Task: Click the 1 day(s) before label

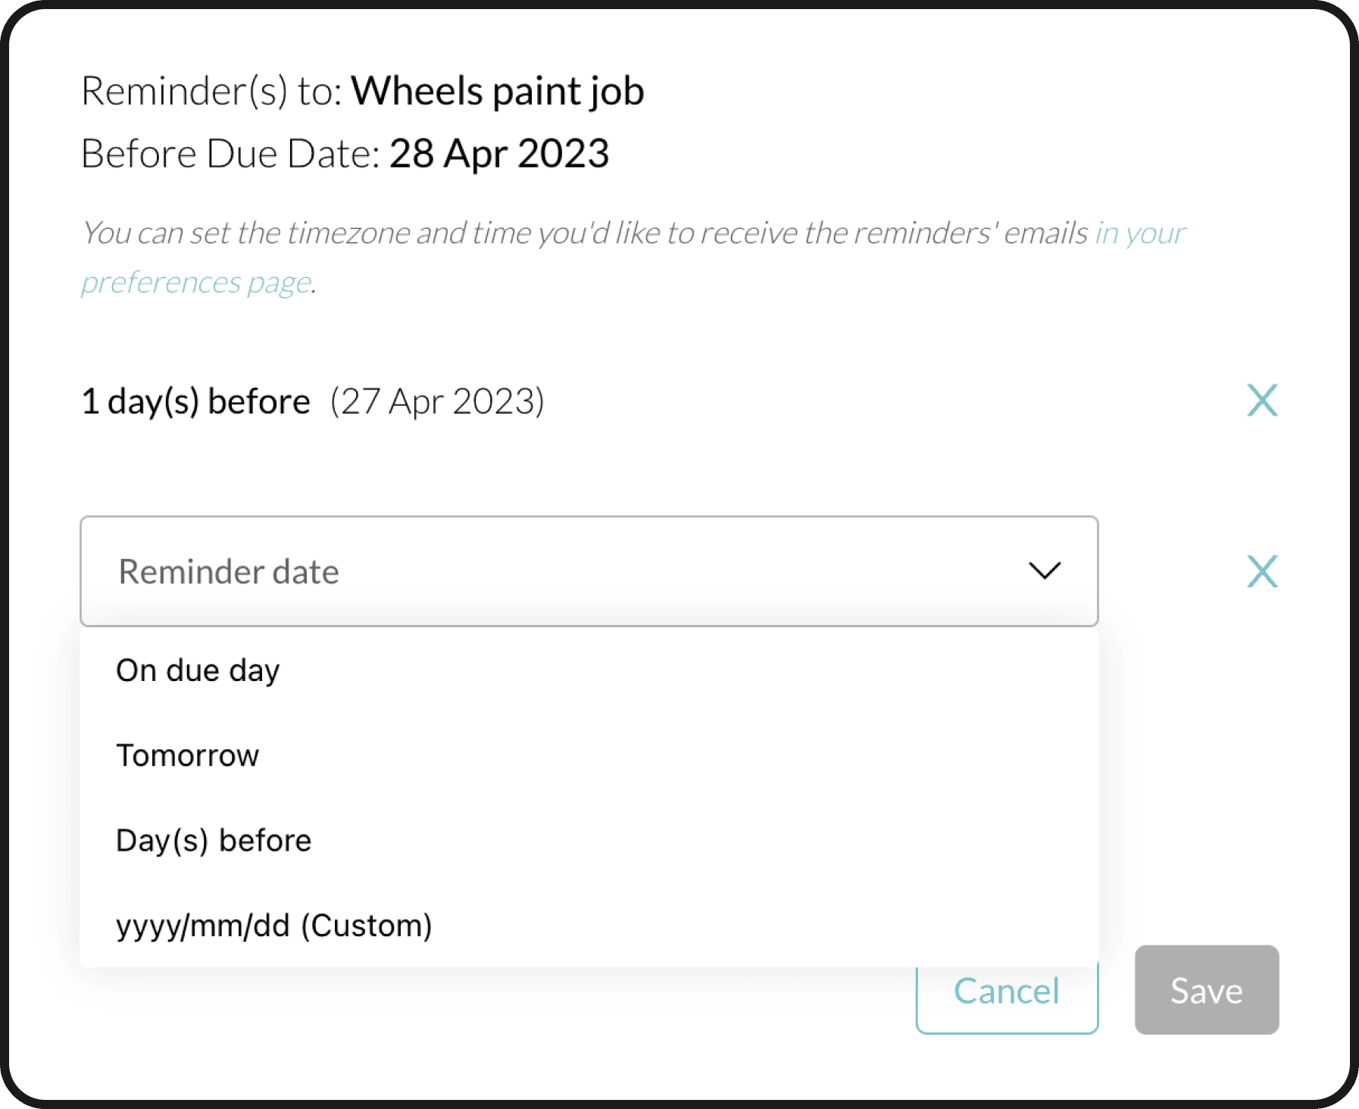Action: [195, 401]
